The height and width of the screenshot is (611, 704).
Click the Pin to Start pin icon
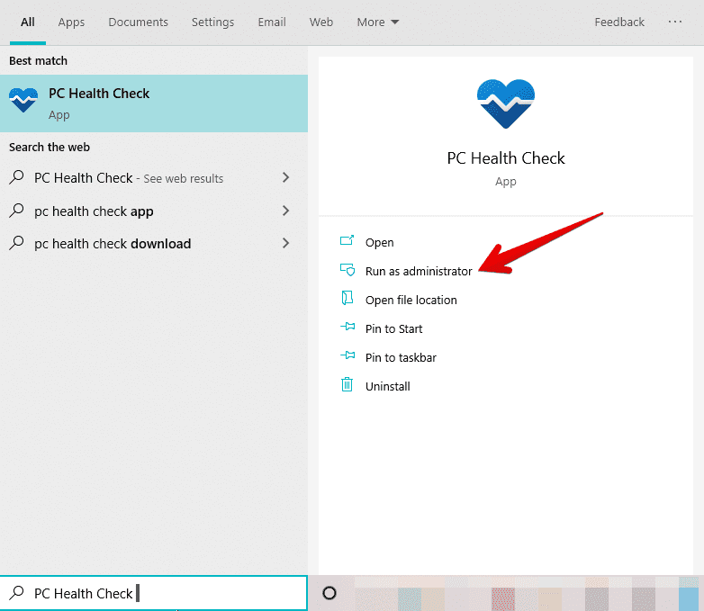(x=347, y=327)
